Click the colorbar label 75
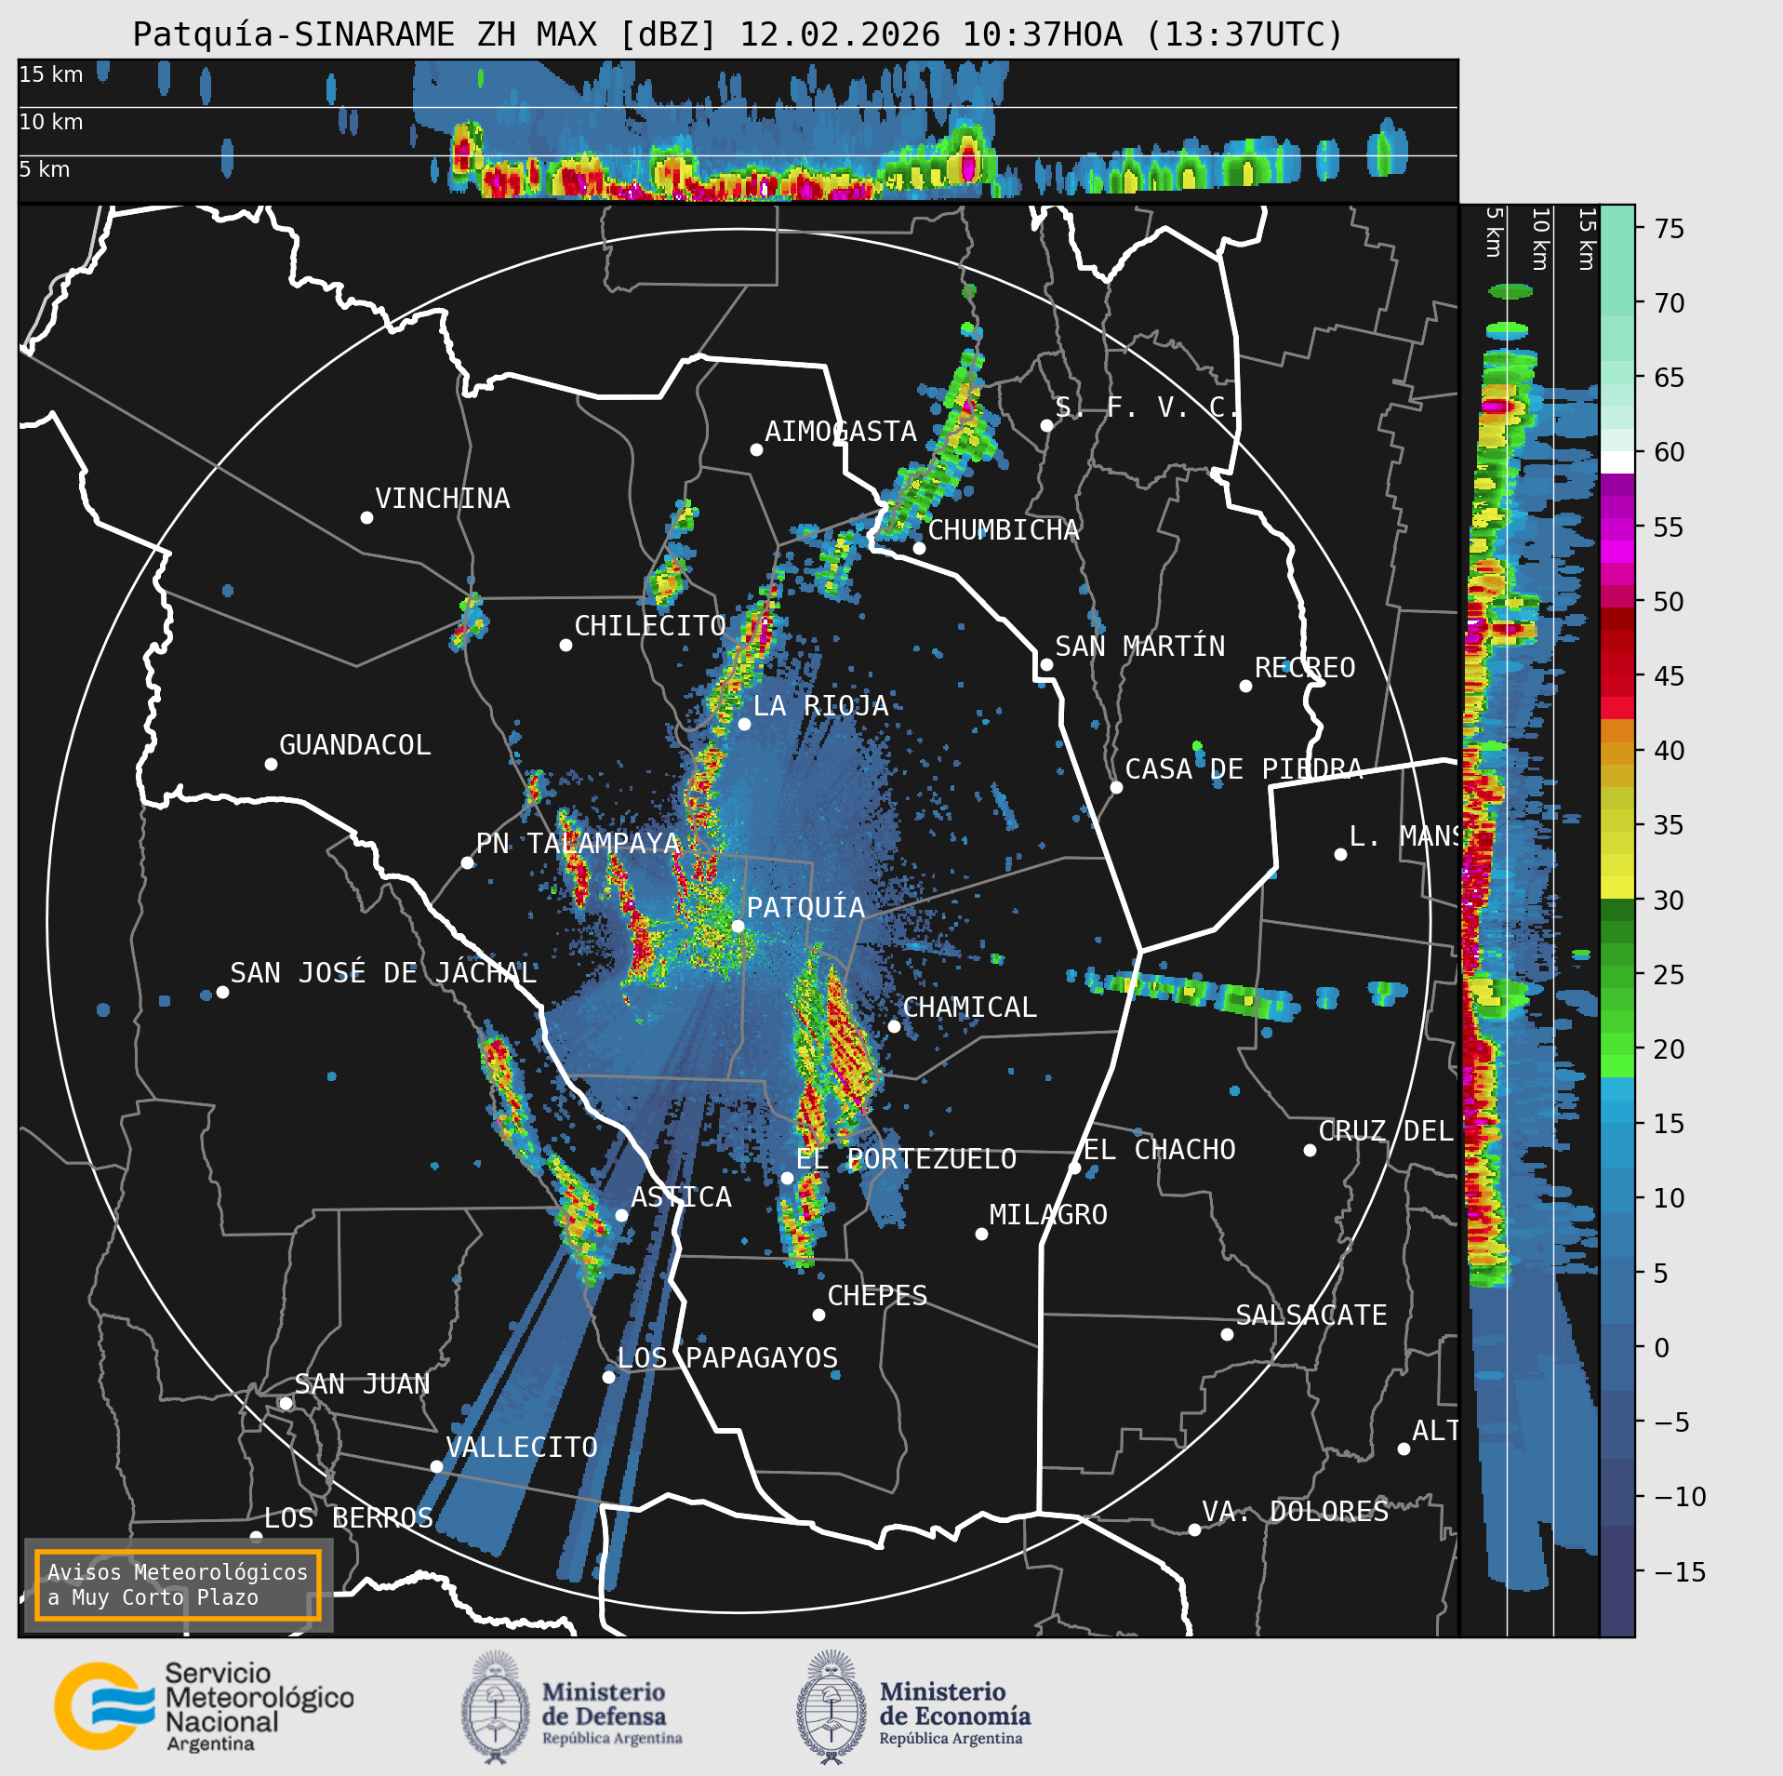This screenshot has height=1776, width=1783. [1670, 229]
